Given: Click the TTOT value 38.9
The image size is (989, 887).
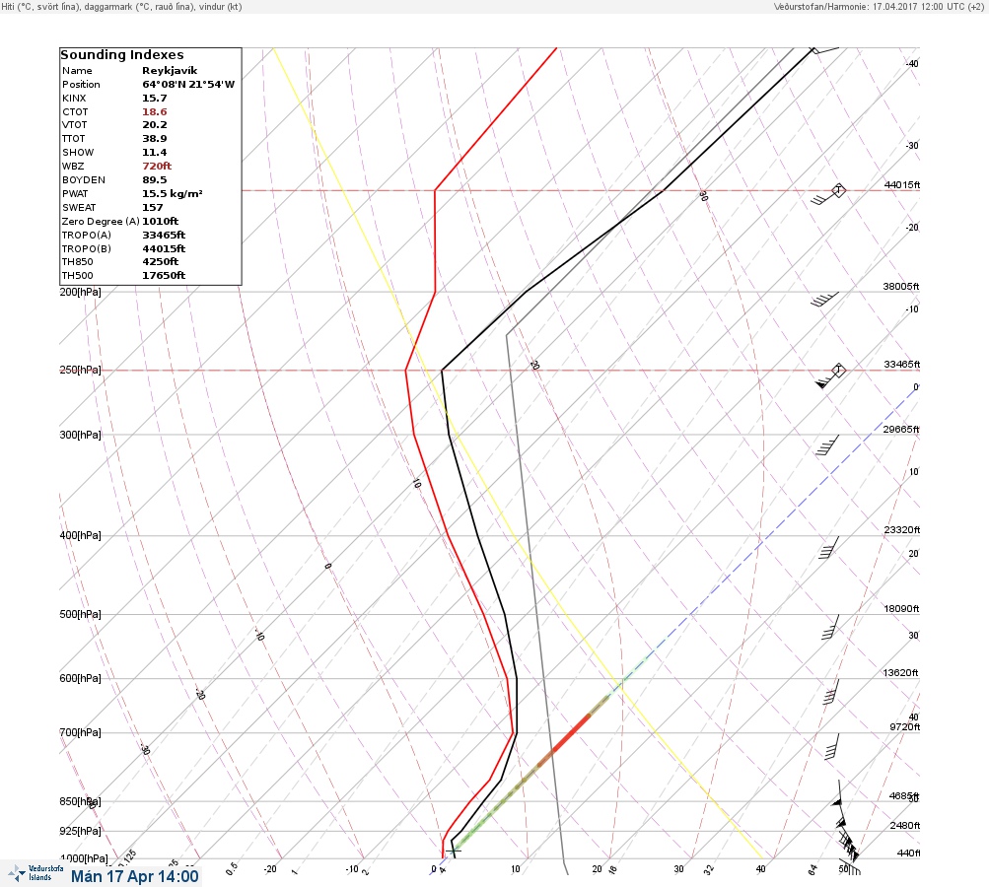Looking at the screenshot, I should click(155, 139).
